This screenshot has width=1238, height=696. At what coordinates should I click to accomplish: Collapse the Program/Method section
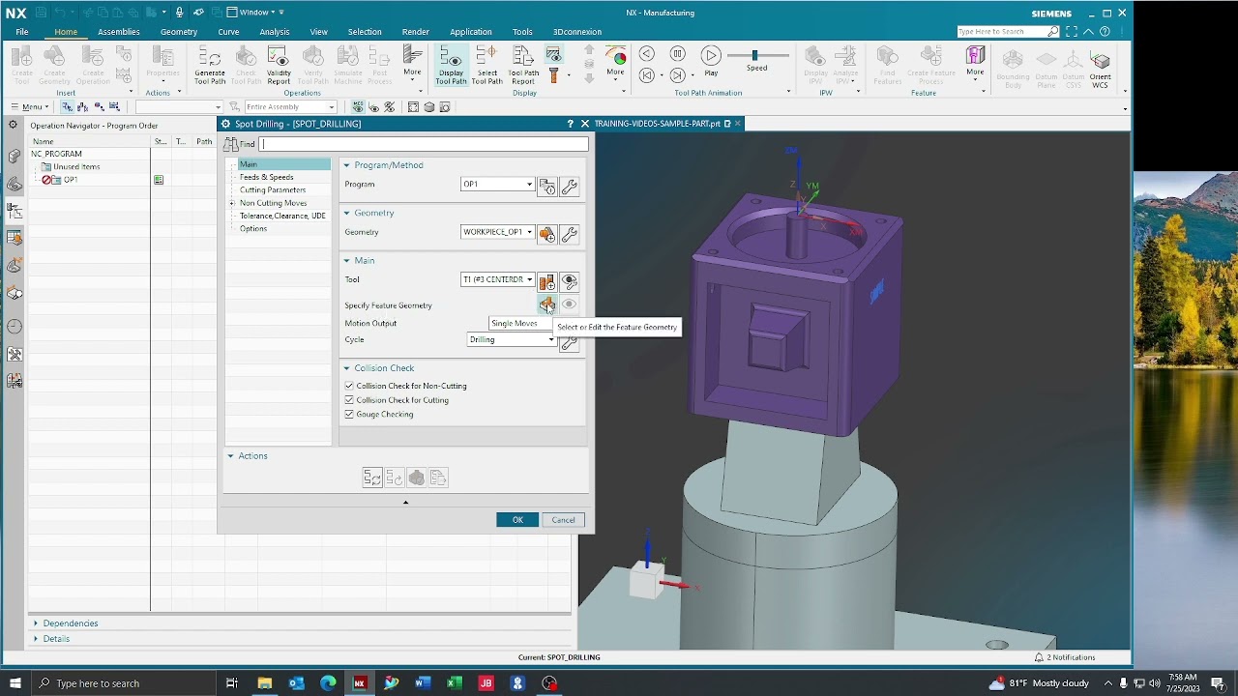point(346,165)
